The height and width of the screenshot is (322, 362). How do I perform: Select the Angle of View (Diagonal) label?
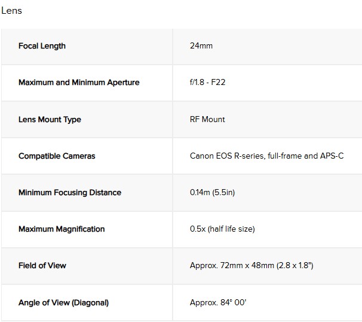63,303
